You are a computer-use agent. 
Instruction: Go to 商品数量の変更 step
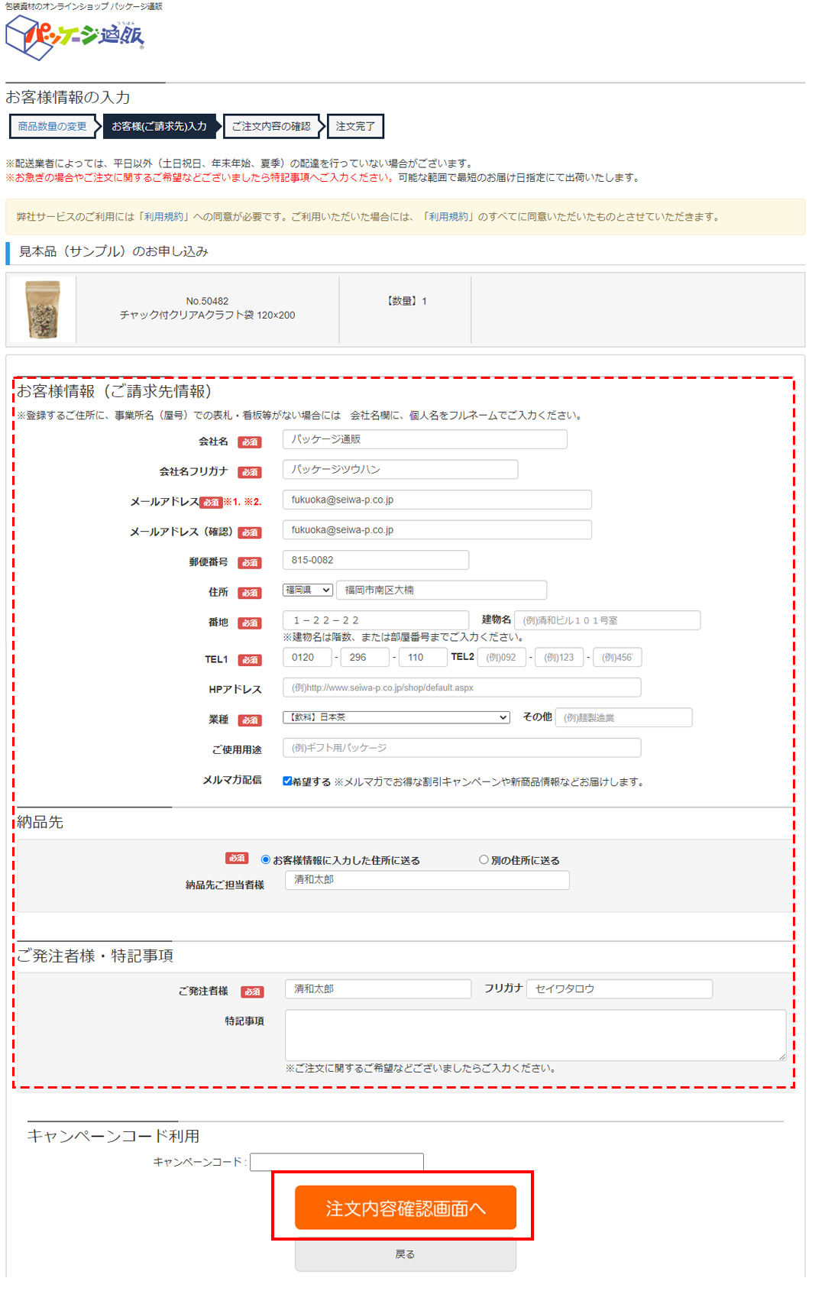(x=52, y=127)
